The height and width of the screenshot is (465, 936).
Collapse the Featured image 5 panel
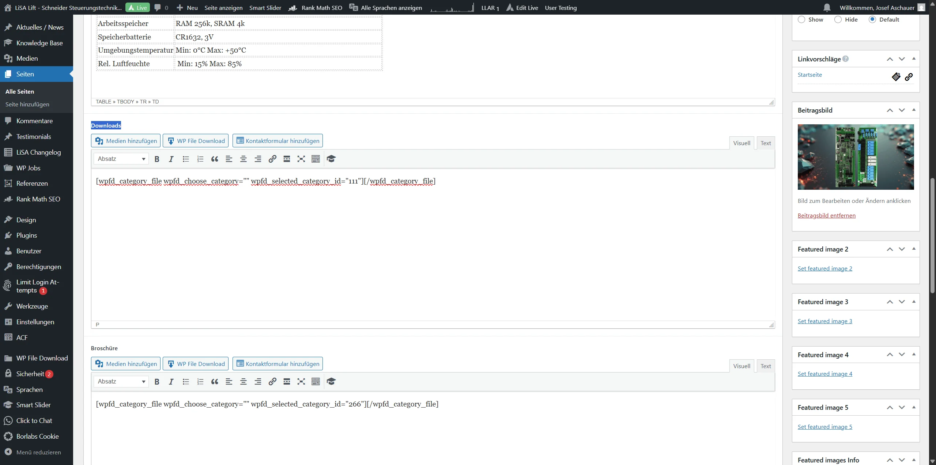tap(914, 407)
